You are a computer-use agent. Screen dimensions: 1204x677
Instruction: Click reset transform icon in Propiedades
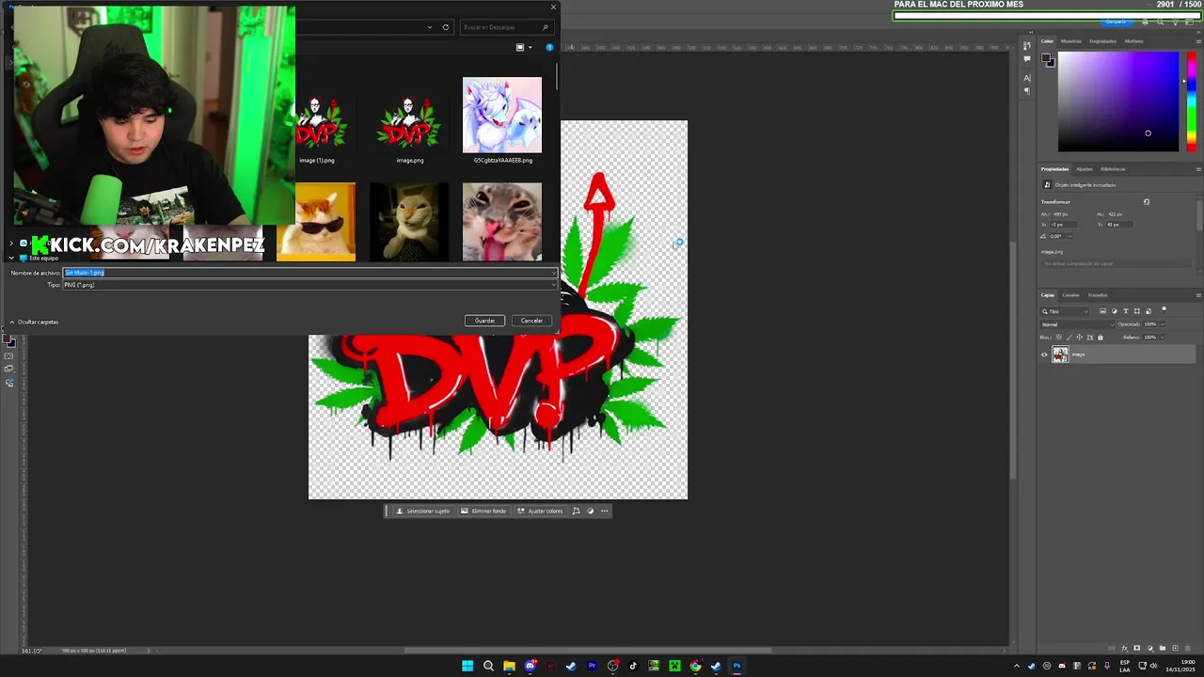point(1147,202)
